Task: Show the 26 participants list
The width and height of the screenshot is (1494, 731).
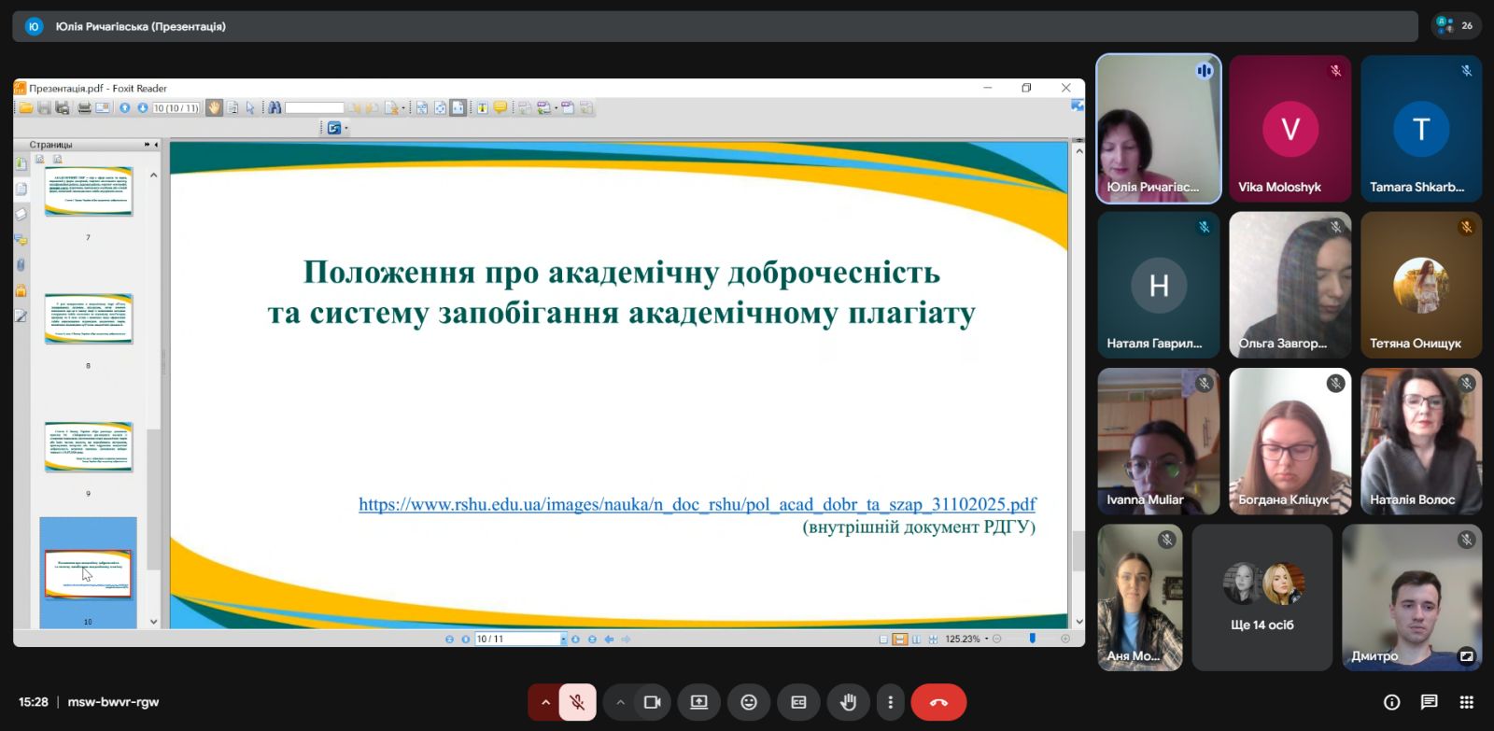Action: click(1456, 26)
